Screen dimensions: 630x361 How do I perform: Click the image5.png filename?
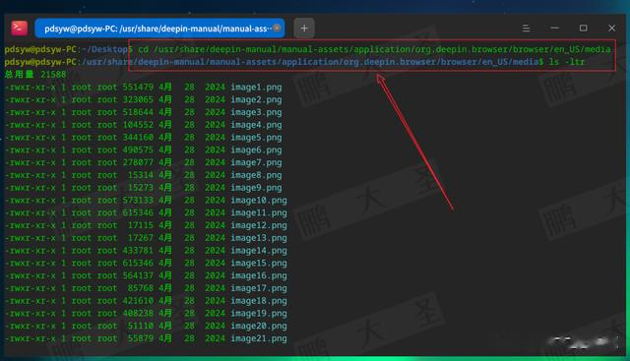(256, 138)
